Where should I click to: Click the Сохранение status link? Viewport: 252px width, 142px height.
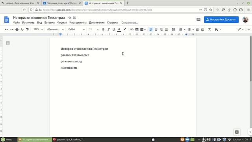click(130, 22)
